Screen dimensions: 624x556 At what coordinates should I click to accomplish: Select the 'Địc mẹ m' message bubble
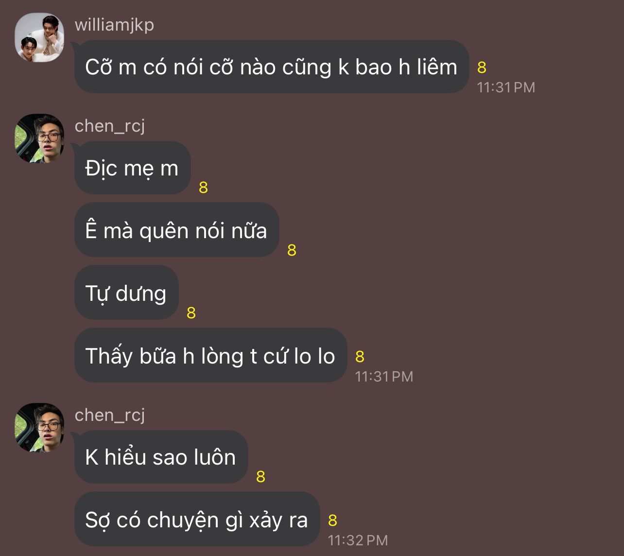(x=132, y=168)
